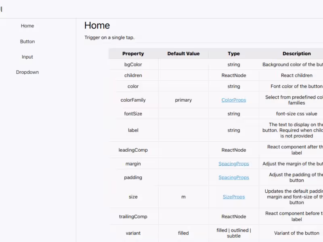Click the Description column header
Screen dimensions: 323x242
296,54
